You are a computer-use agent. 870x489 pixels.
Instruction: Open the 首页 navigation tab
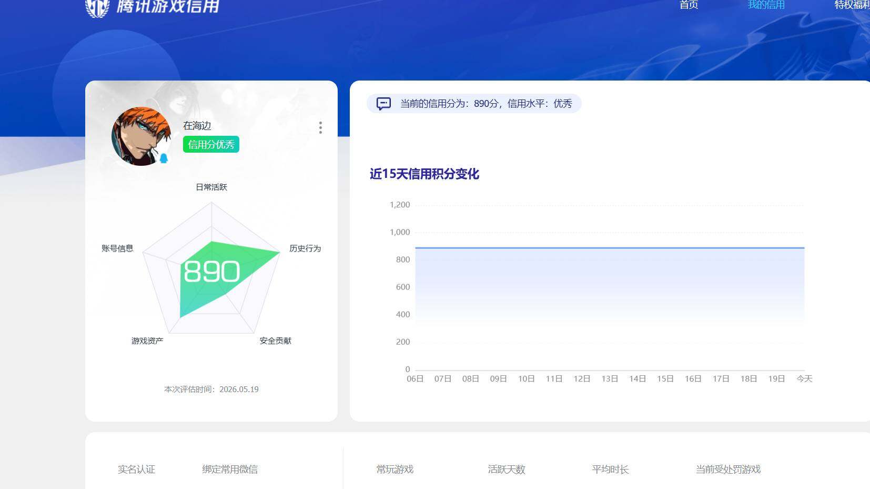pyautogui.click(x=689, y=5)
